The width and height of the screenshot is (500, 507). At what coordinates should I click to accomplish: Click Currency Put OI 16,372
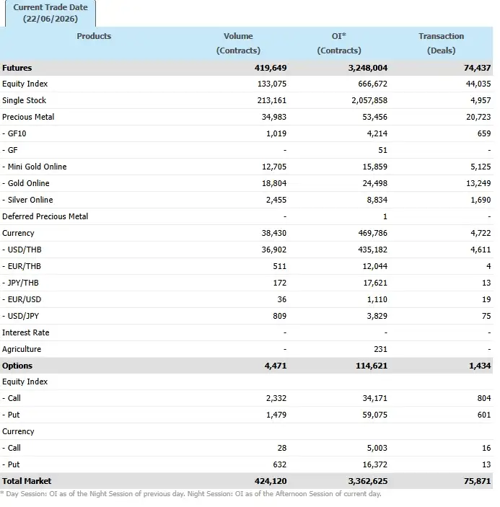coord(375,464)
